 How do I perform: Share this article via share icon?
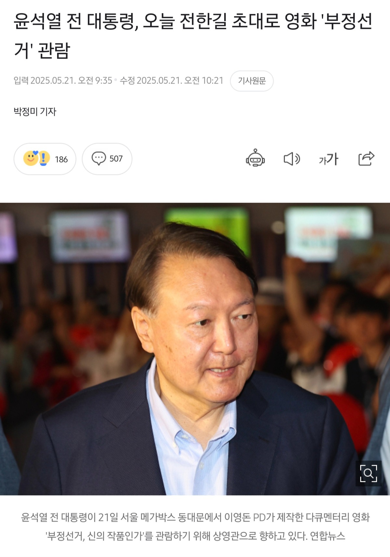coord(366,158)
